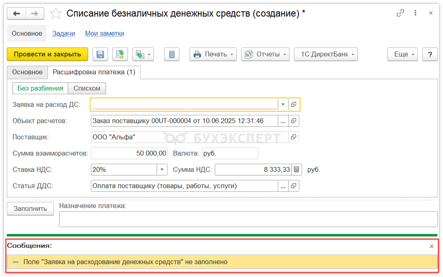Screen dimensions: 443x277
Task: Open the create-based-on icon dropdown
Action: [143, 54]
